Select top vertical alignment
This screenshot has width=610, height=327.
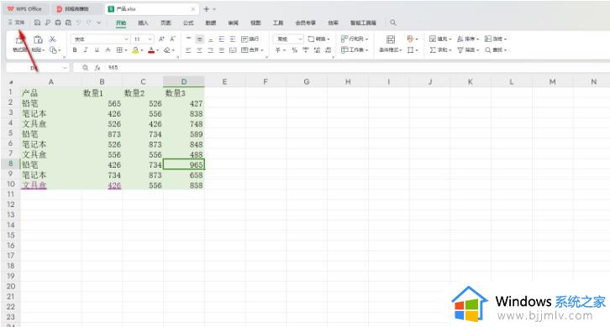(188, 39)
